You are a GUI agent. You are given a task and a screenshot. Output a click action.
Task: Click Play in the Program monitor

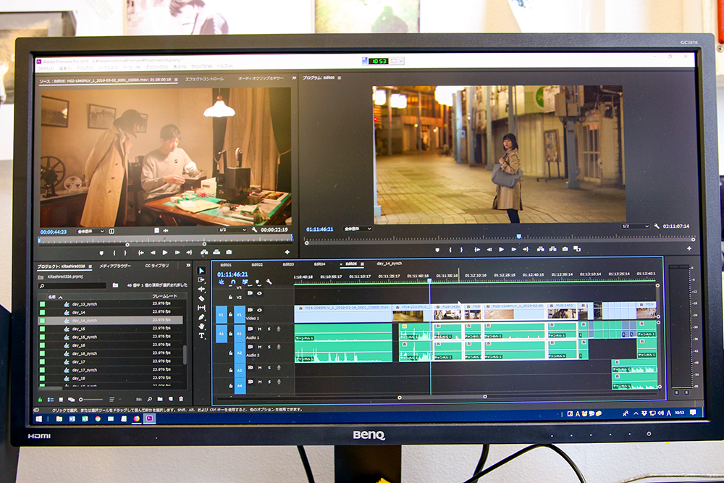pyautogui.click(x=502, y=249)
